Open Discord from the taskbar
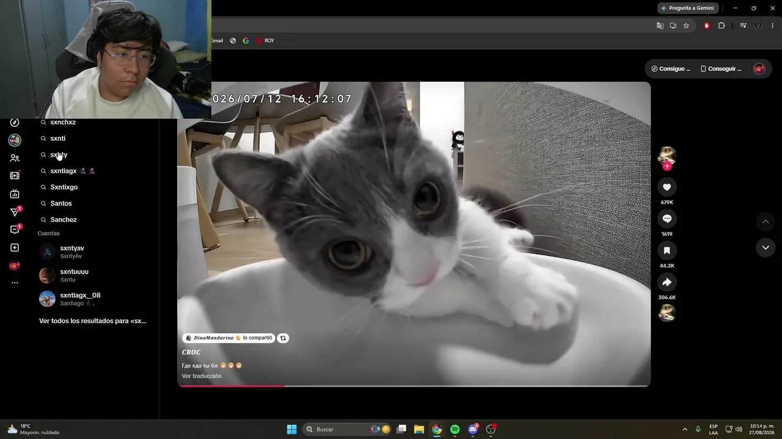 (473, 429)
